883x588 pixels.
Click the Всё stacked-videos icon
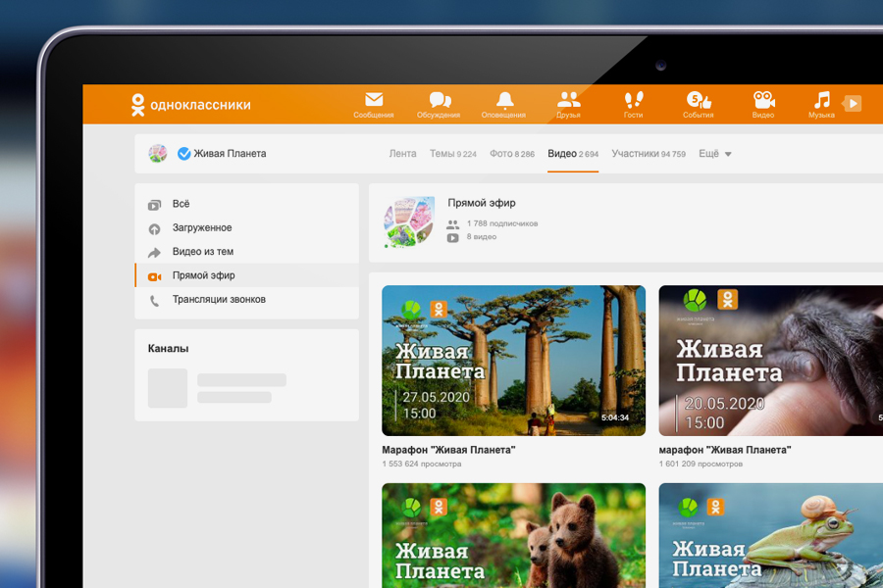[154, 205]
